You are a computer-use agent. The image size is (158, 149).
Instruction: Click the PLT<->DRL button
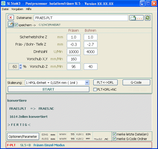pyautogui.click(x=105, y=83)
